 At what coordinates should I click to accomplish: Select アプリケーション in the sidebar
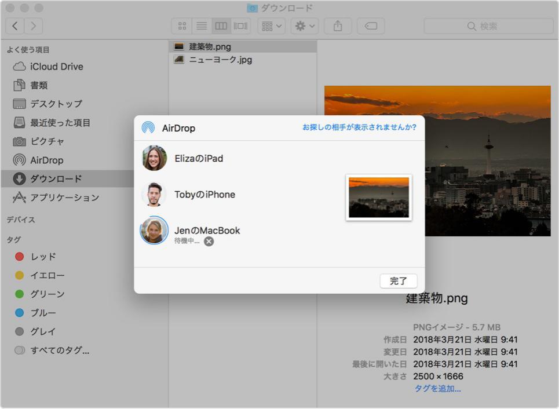point(59,198)
